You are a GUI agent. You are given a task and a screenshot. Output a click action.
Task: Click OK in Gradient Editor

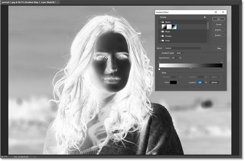(x=219, y=19)
